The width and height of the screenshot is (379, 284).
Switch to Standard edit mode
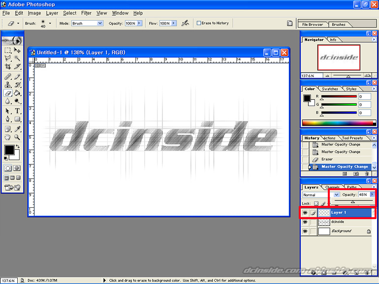pos(8,168)
